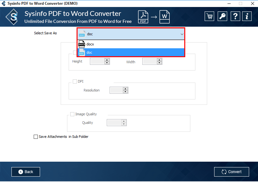Click the Convert button
Image resolution: width=258 pixels, height=182 pixels.
coord(231,172)
